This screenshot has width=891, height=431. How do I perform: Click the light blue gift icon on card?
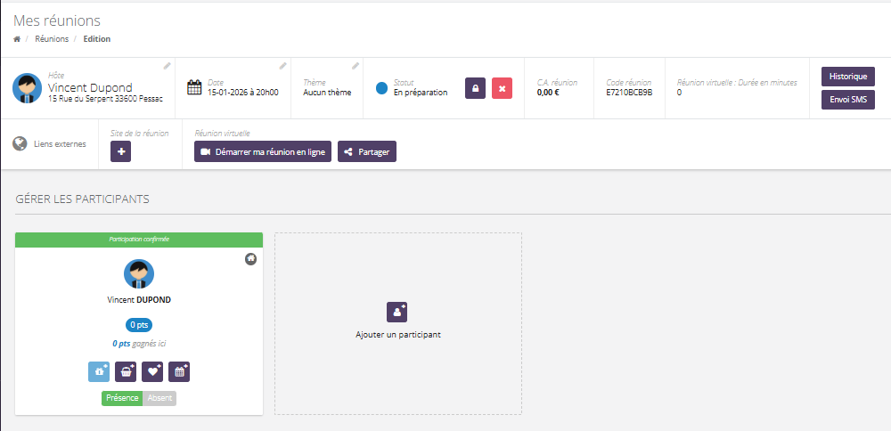tap(99, 371)
